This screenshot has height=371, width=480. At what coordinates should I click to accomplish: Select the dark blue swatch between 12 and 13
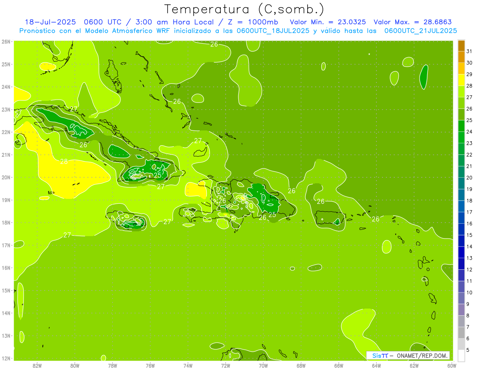[x=461, y=263]
